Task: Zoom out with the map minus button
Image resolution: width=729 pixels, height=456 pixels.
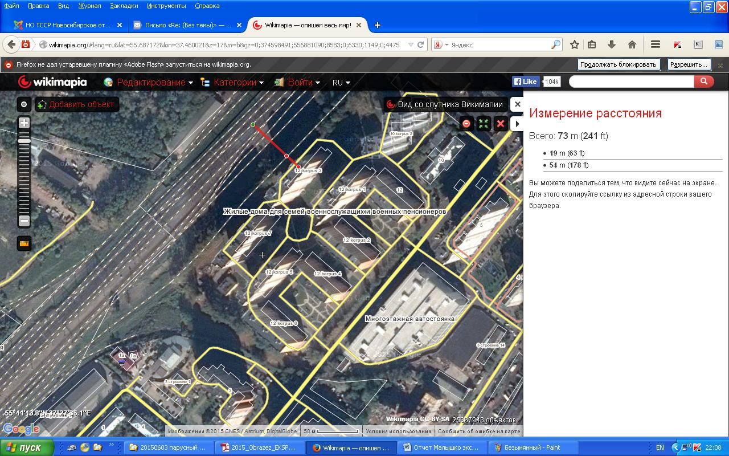Action: (x=24, y=221)
